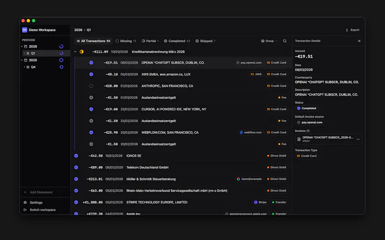The image size is (385, 240).
Task: Collapse the 2025 period tree
Action: pyautogui.click(x=22, y=60)
